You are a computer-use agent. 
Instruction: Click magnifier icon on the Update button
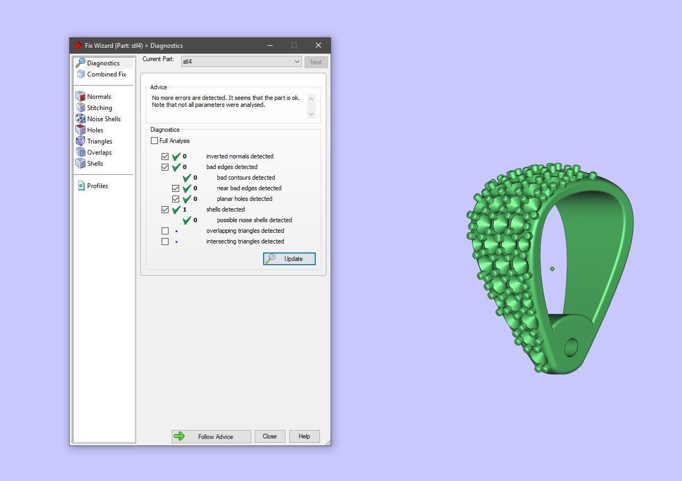click(270, 258)
